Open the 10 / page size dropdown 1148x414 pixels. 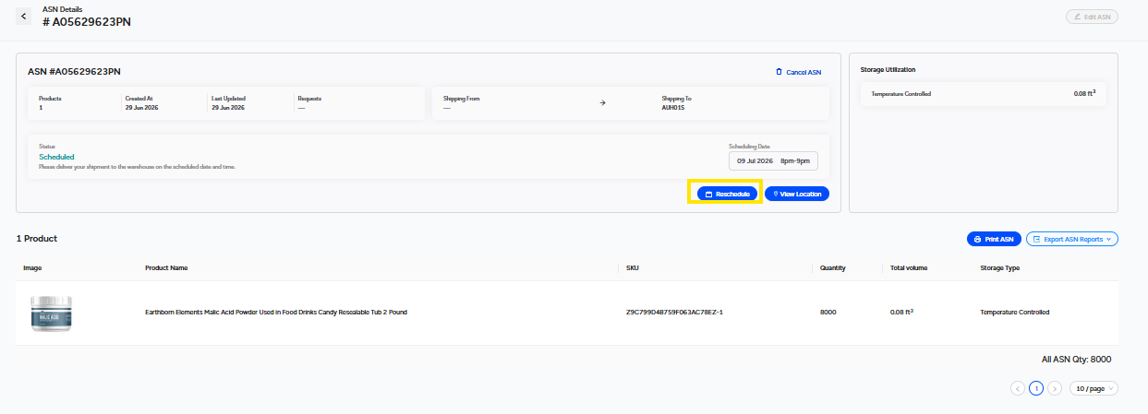point(1094,388)
